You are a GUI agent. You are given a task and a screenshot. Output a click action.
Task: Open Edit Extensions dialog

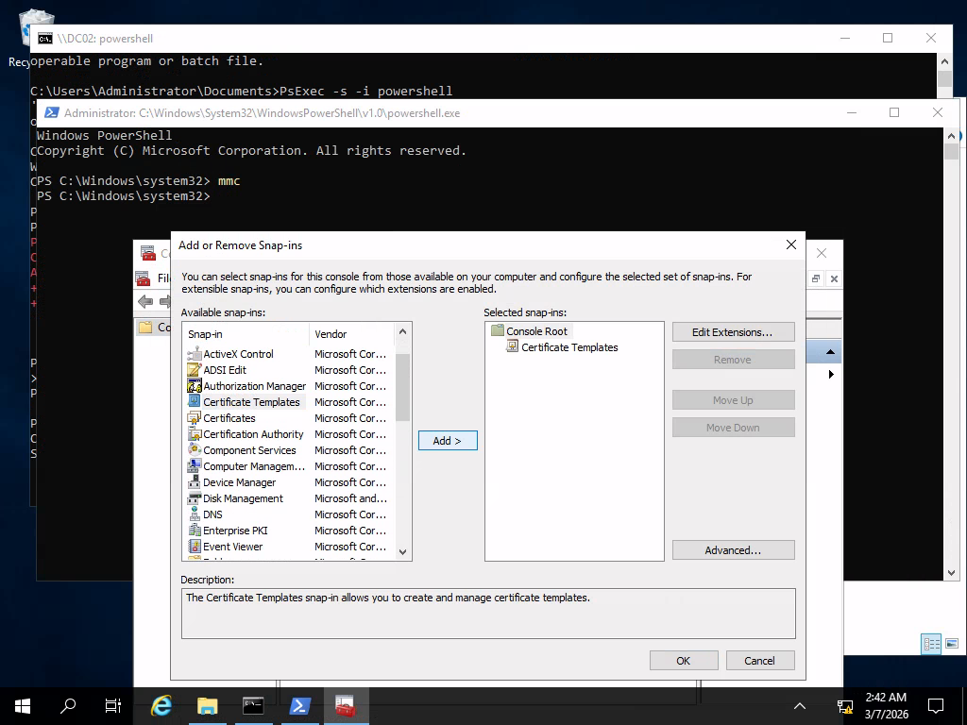(733, 332)
